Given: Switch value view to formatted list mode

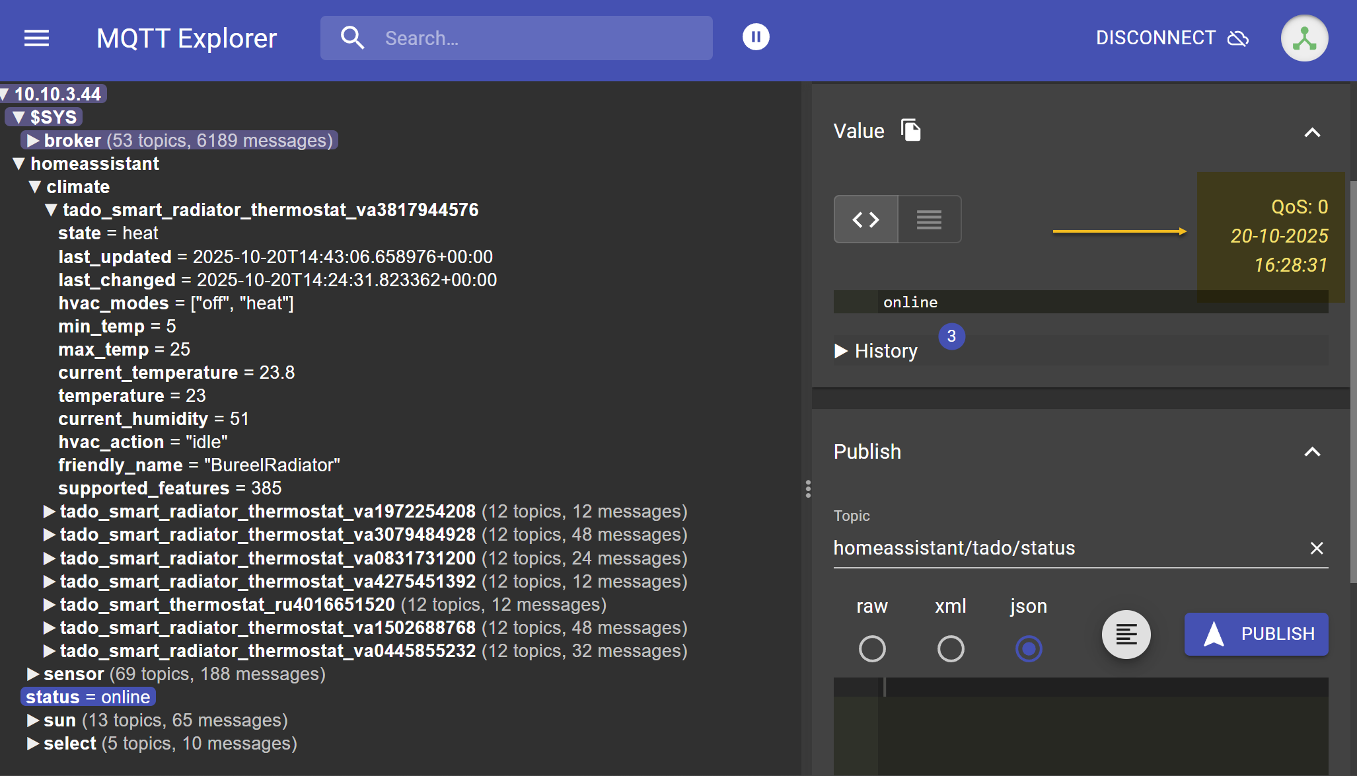Looking at the screenshot, I should (x=928, y=219).
